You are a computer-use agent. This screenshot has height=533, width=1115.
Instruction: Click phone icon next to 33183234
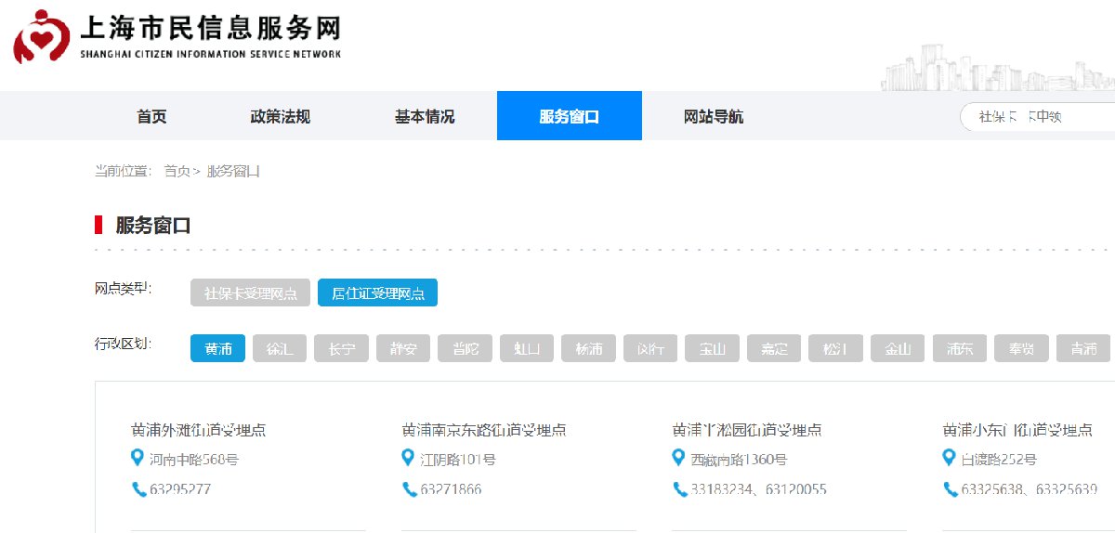click(679, 488)
